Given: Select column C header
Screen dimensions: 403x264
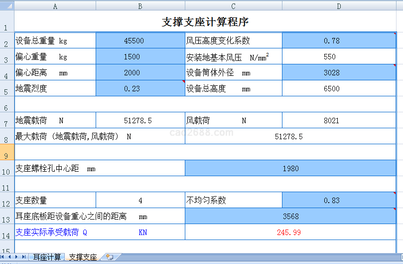Looking at the screenshot, I should (233, 6).
